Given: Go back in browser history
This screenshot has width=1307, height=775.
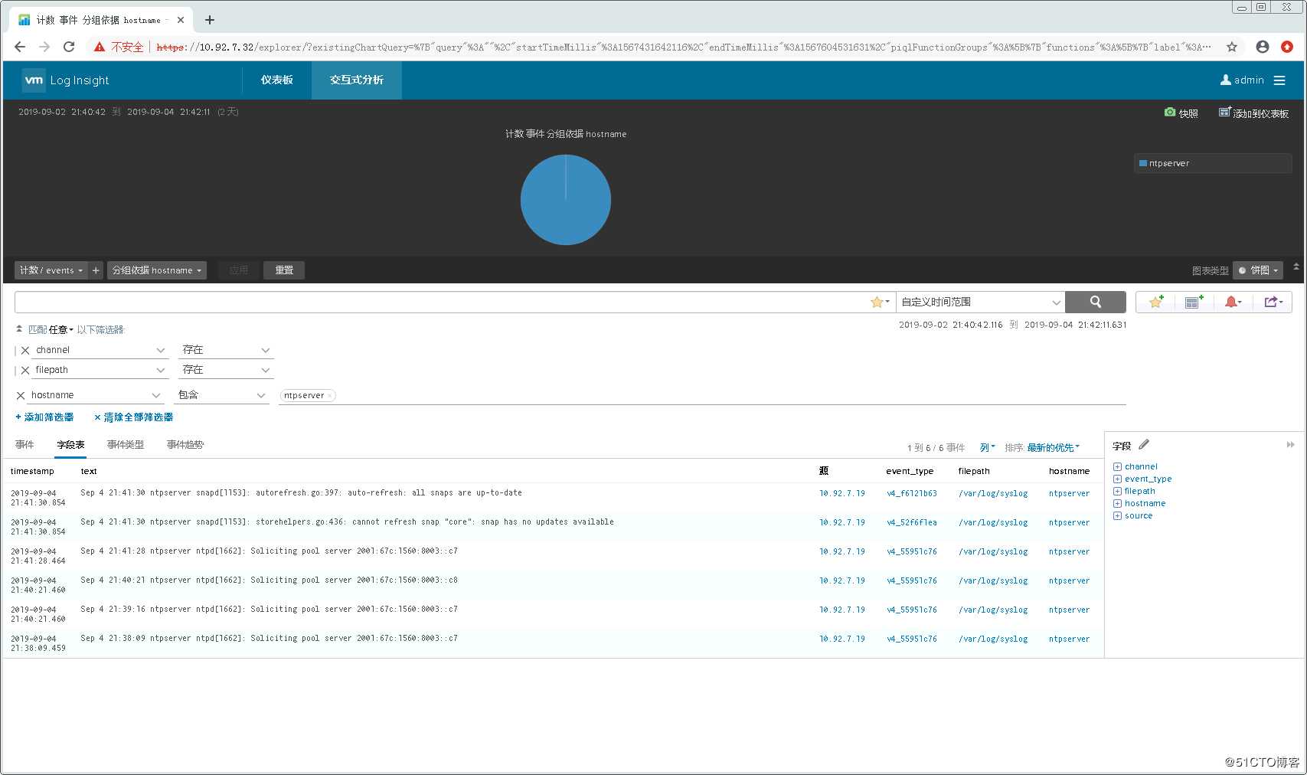Looking at the screenshot, I should pos(20,47).
